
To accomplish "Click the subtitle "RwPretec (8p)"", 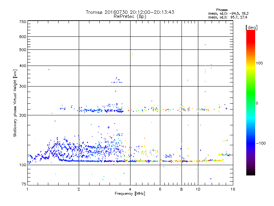I will pyautogui.click(x=130, y=16).
